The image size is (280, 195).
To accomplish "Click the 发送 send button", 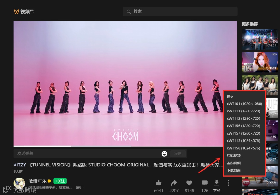I will point(178,154).
